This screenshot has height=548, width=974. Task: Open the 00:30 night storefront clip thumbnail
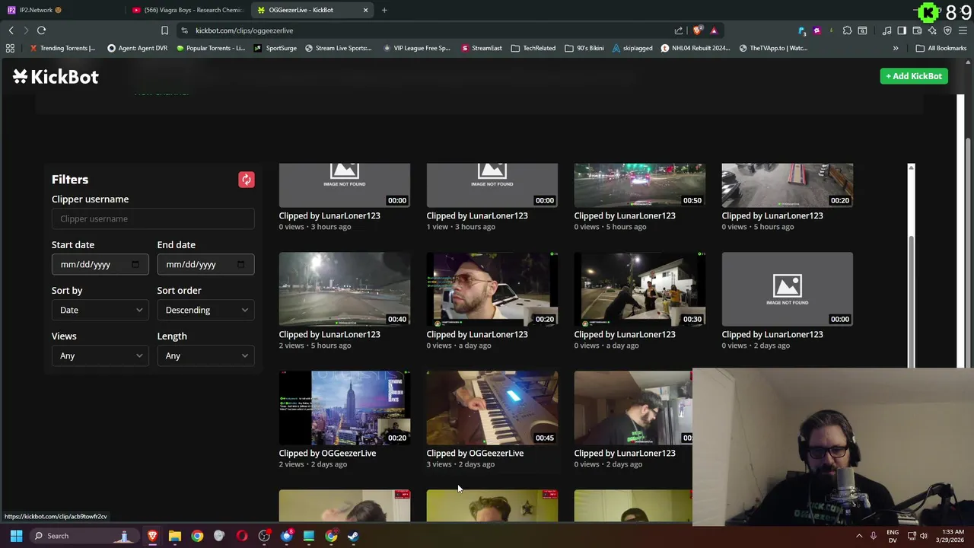(640, 289)
